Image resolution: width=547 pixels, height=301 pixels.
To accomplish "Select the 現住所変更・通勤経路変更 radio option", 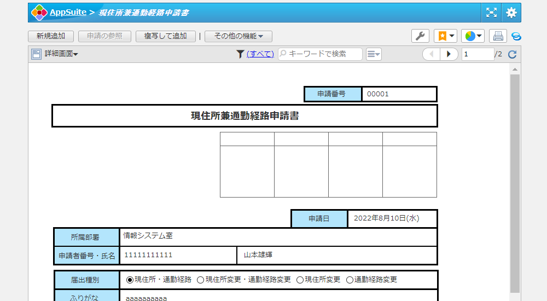I will (200, 280).
